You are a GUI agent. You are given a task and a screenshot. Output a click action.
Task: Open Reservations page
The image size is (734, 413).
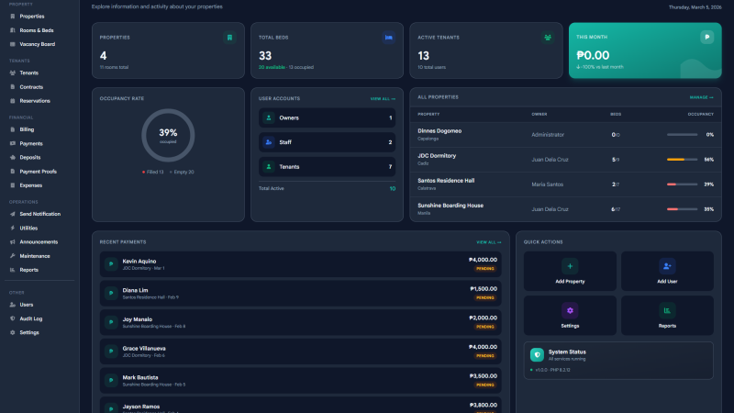[x=35, y=101]
